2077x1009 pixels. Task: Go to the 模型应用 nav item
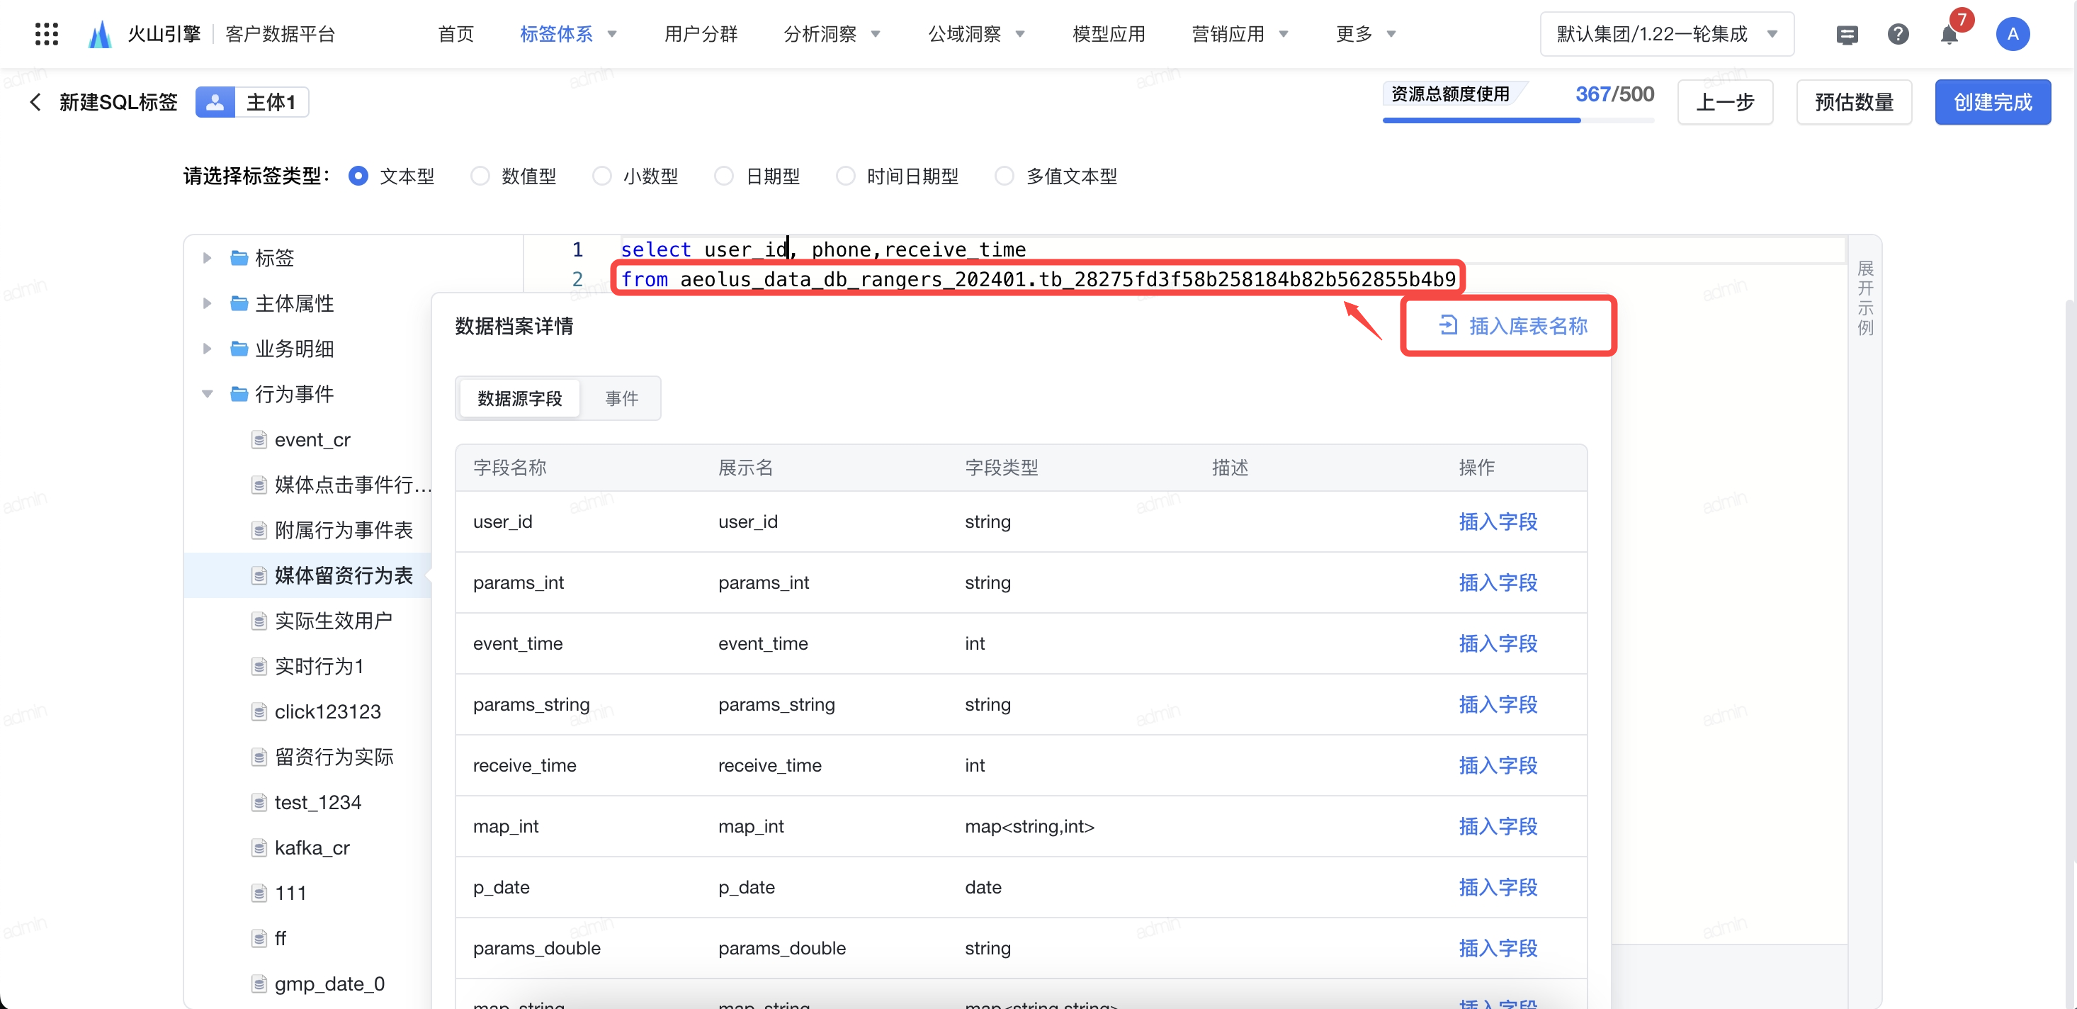click(x=1109, y=34)
